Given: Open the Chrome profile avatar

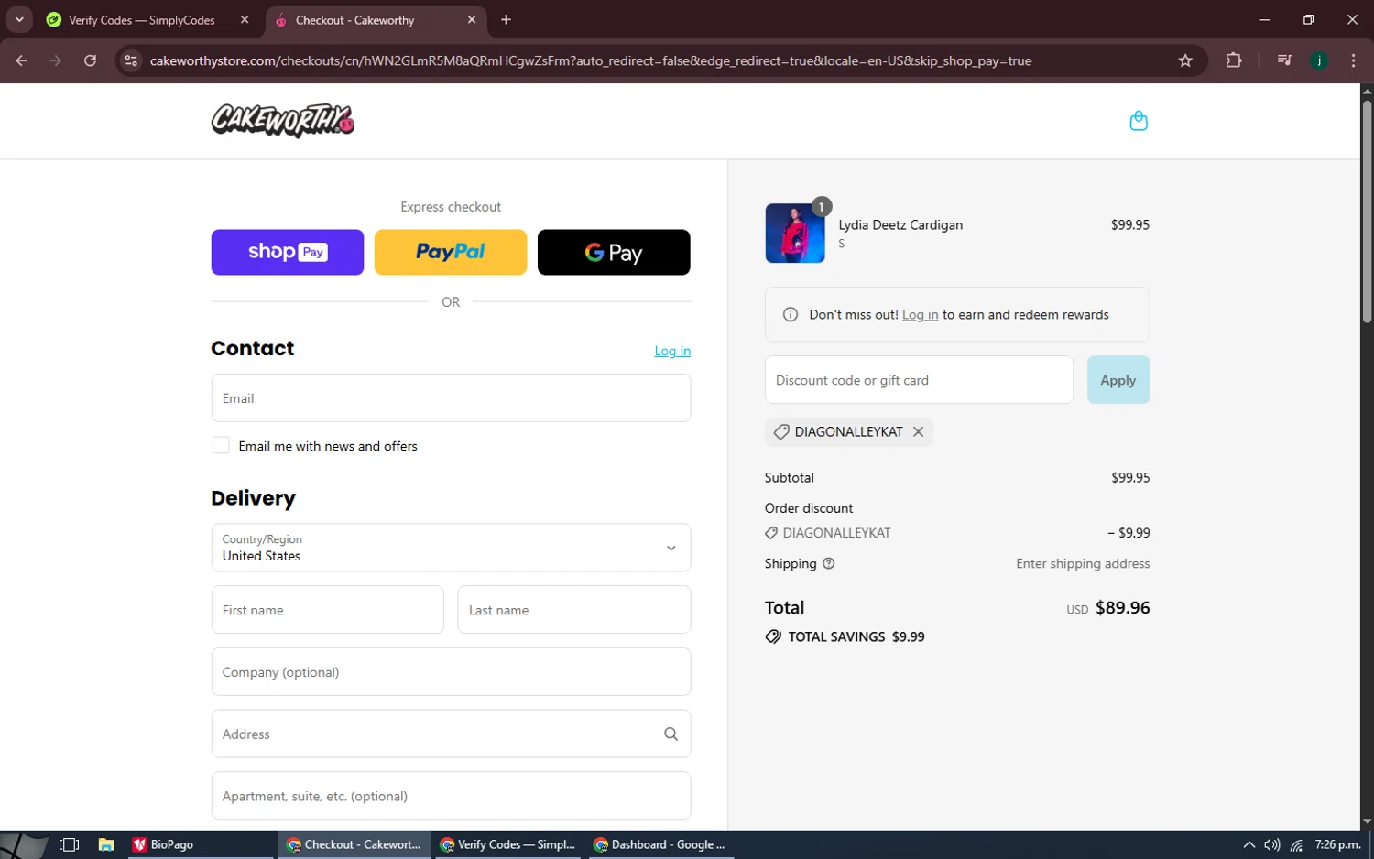Looking at the screenshot, I should (1319, 60).
